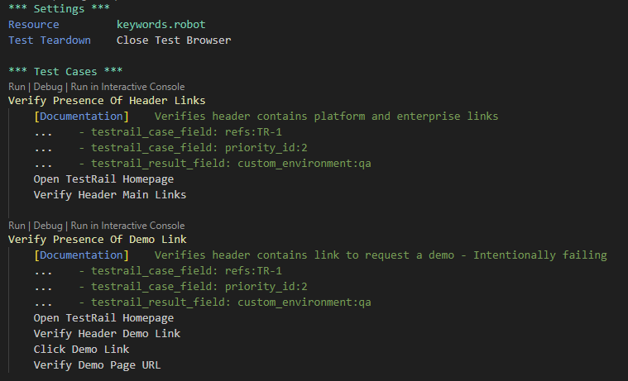This screenshot has height=381, width=628.
Task: Click the Click Demo Link keyword line
Action: [81, 349]
